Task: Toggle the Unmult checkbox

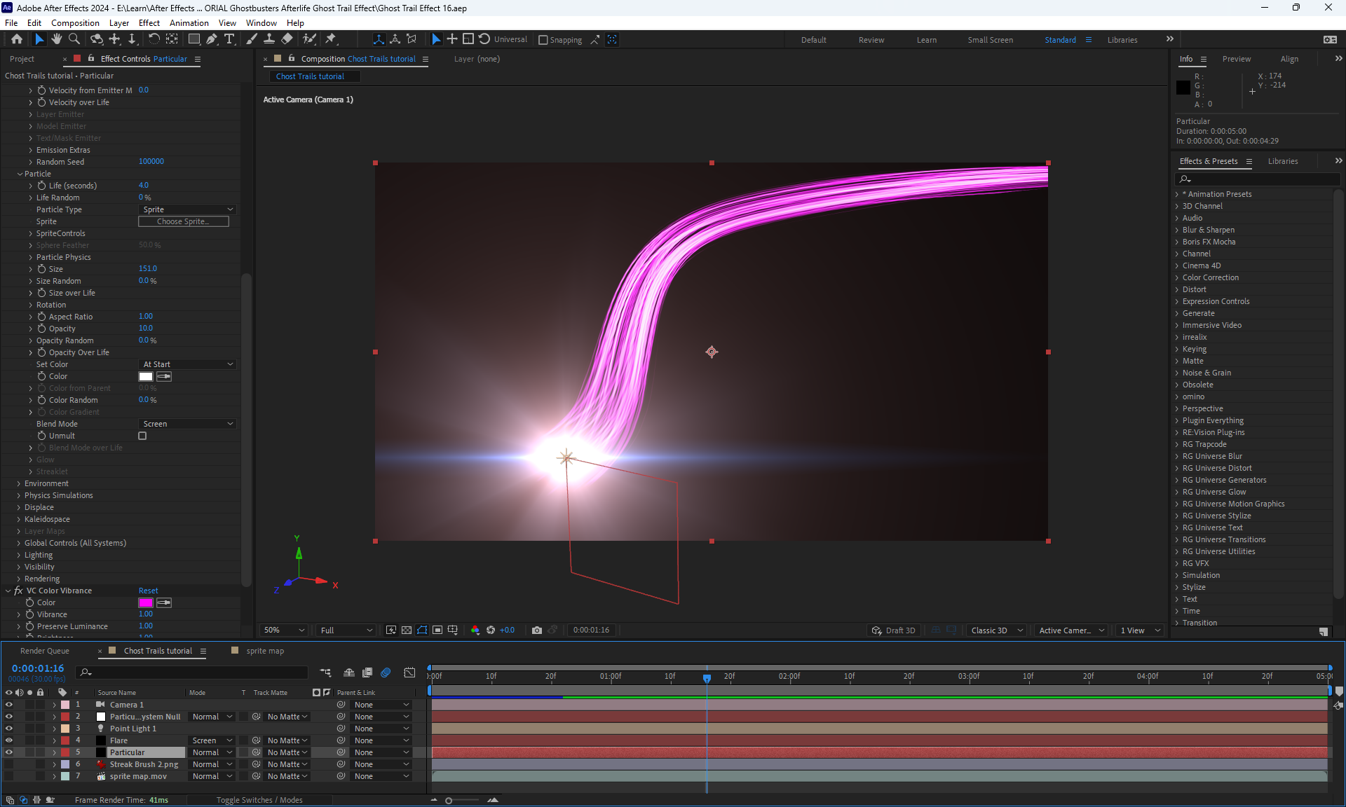Action: [x=142, y=436]
